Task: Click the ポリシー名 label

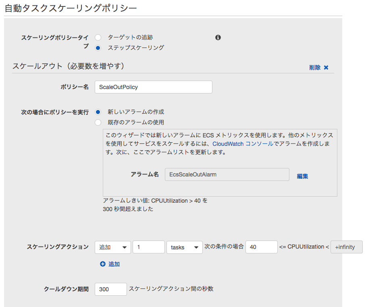Action: 75,87
